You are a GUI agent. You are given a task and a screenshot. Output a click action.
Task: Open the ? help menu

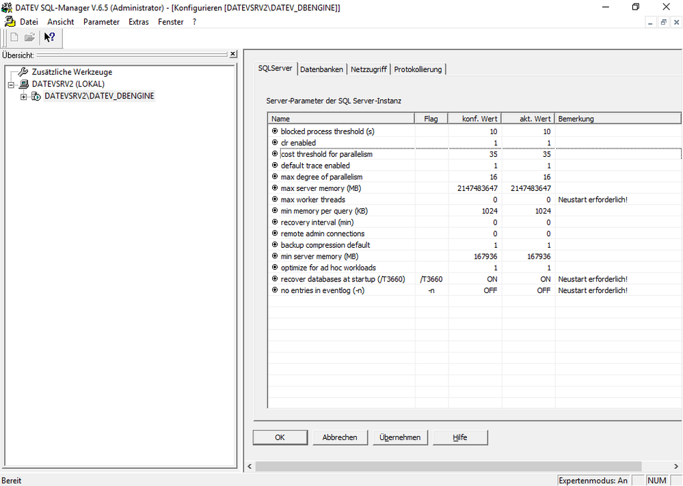click(x=194, y=22)
